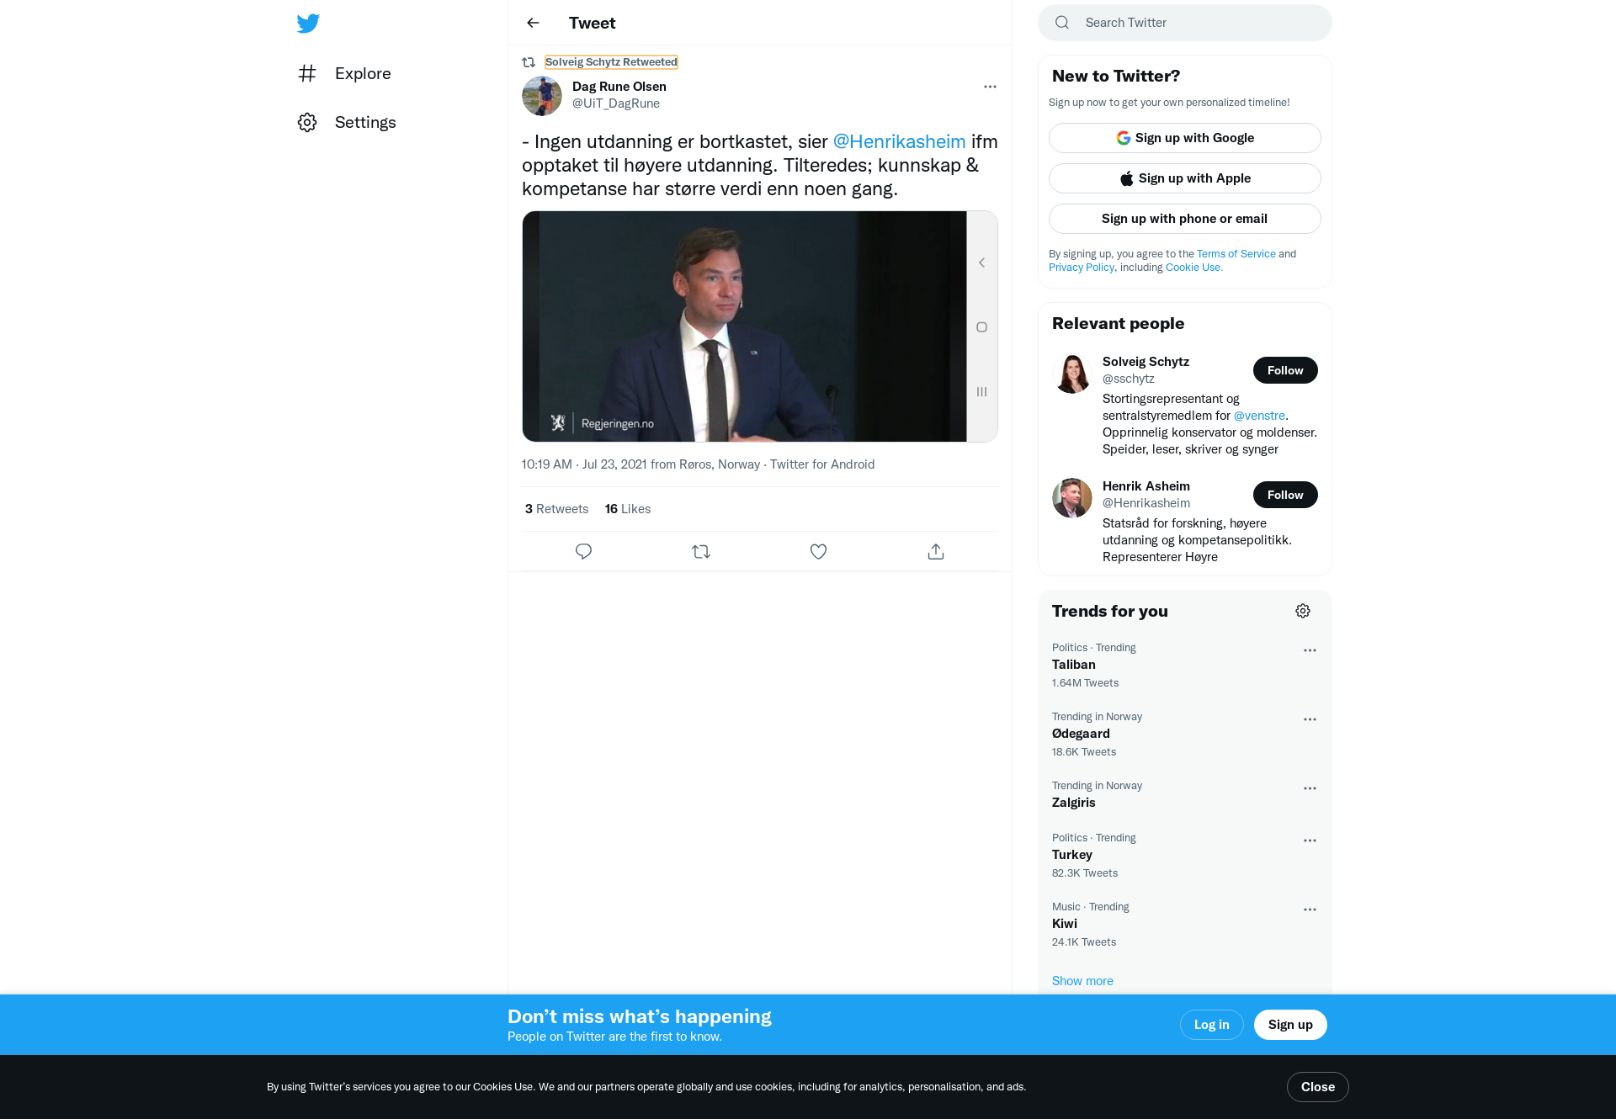1616x1119 pixels.
Task: Open more options on Dag Rune Olsen's tweet
Action: [x=990, y=87]
